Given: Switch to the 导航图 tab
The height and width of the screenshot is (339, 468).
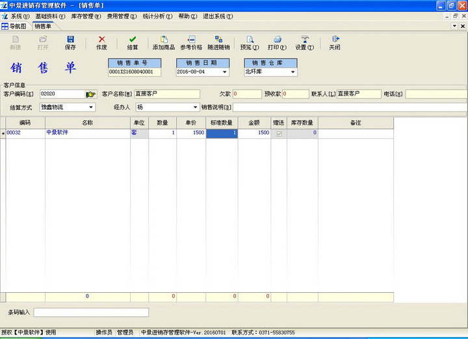Looking at the screenshot, I should [x=14, y=26].
